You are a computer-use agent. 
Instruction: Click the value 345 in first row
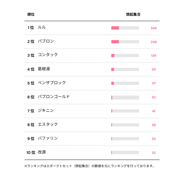pos(154,28)
